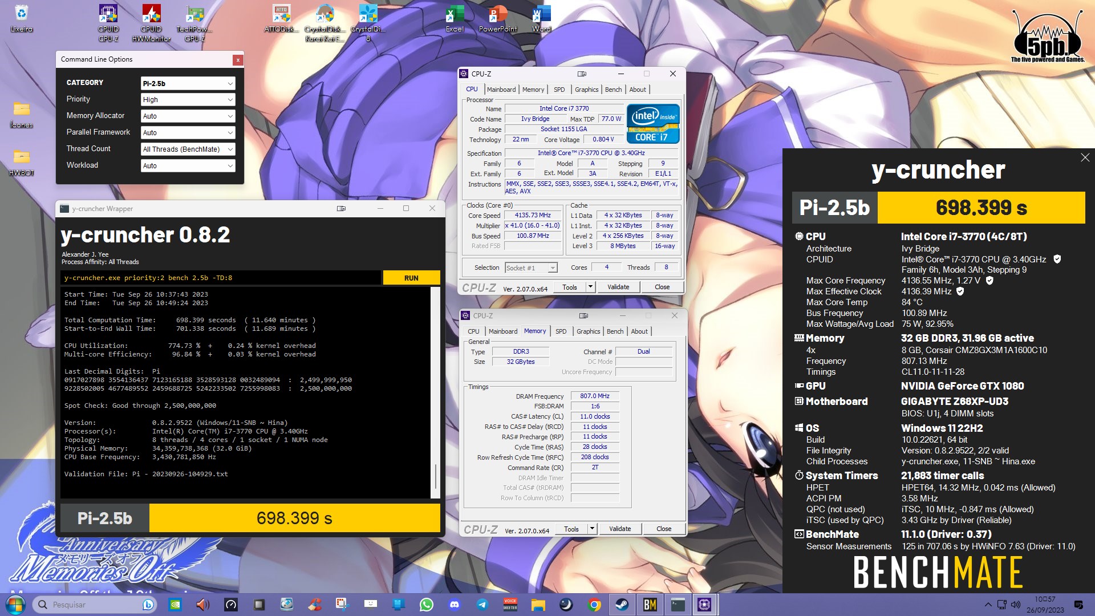Viewport: 1095px width, 616px height.
Task: Click Close in the CPU-Z Memory window
Action: point(664,529)
